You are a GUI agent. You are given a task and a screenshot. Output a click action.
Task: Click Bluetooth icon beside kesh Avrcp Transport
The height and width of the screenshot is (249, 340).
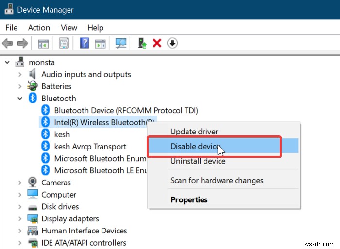click(x=45, y=146)
